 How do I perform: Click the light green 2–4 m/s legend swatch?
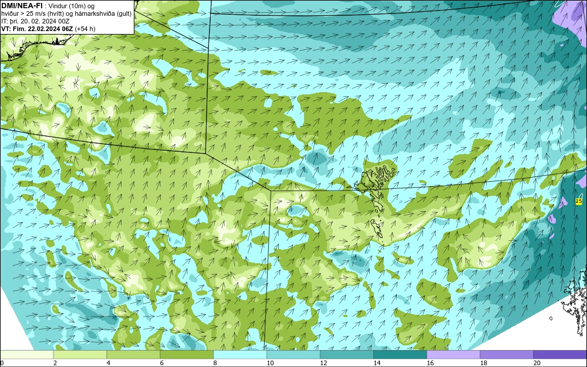pos(80,355)
